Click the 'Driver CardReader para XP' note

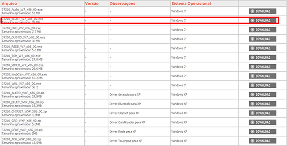tap(127, 122)
